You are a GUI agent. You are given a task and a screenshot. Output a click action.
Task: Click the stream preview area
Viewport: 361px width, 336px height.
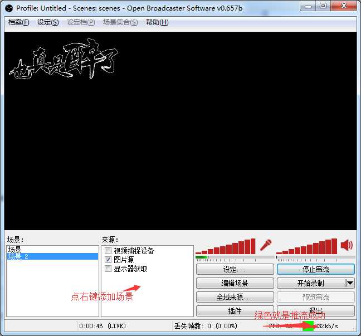180,131
